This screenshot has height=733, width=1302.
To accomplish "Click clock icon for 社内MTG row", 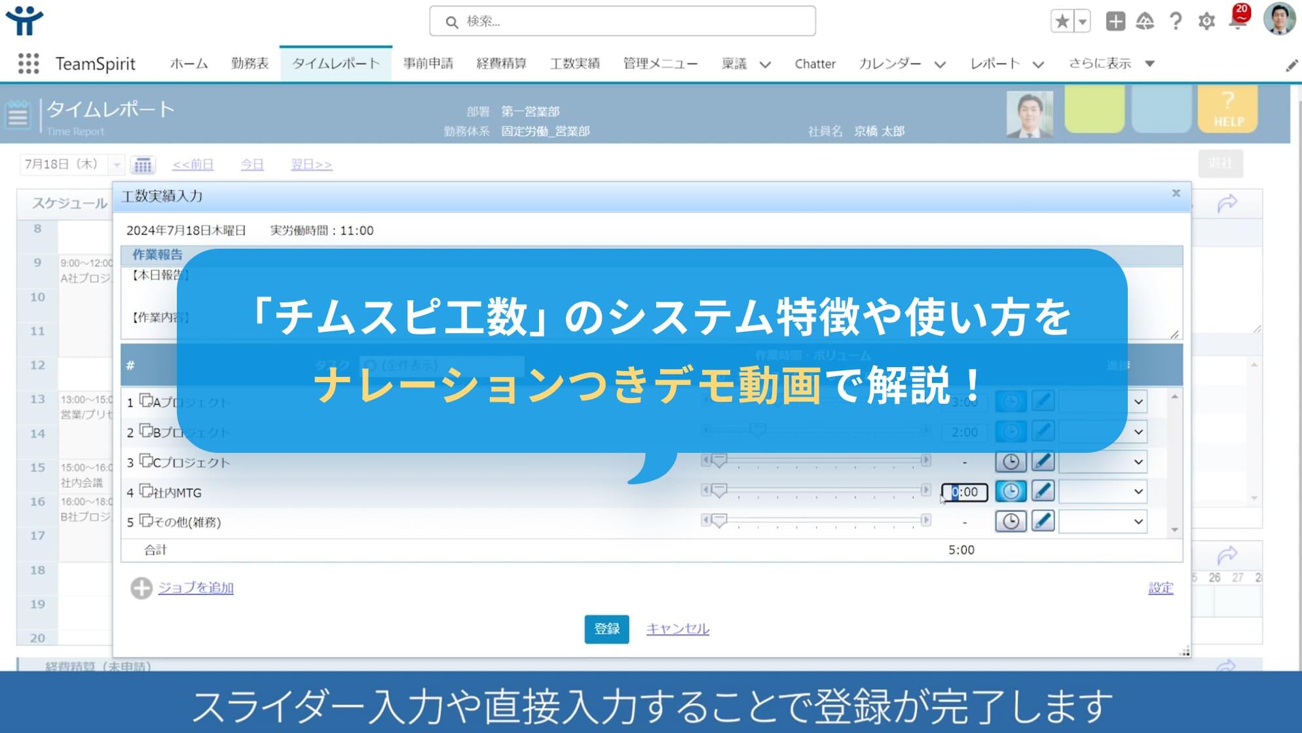I will 1011,491.
